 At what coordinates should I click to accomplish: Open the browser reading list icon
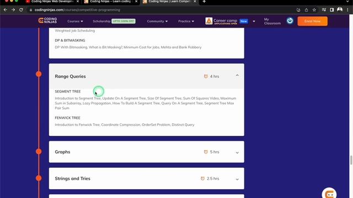324,10
